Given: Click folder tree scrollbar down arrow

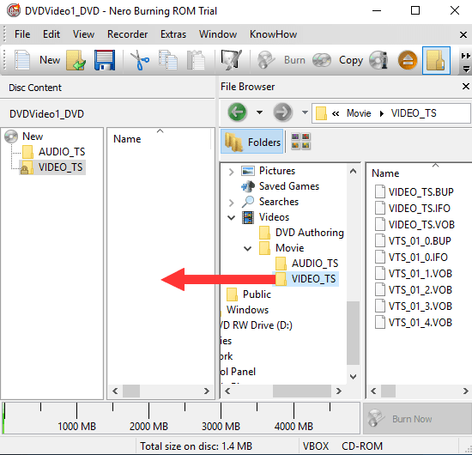Looking at the screenshot, I should (x=353, y=377).
